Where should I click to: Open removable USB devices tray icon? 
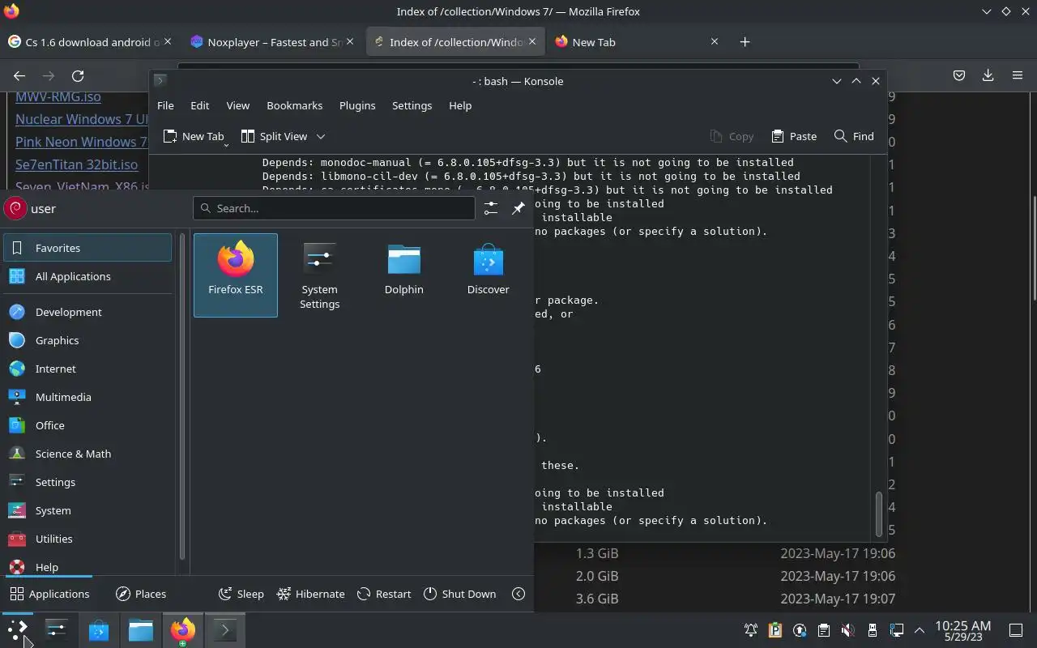(873, 630)
